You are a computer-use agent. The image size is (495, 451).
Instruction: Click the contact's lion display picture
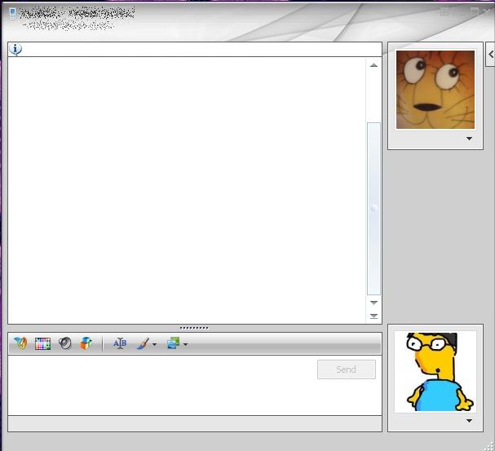coord(435,90)
